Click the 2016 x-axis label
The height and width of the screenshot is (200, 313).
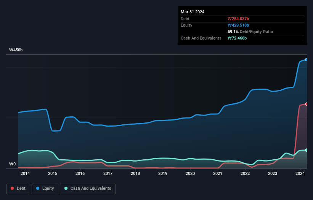tap(80, 173)
